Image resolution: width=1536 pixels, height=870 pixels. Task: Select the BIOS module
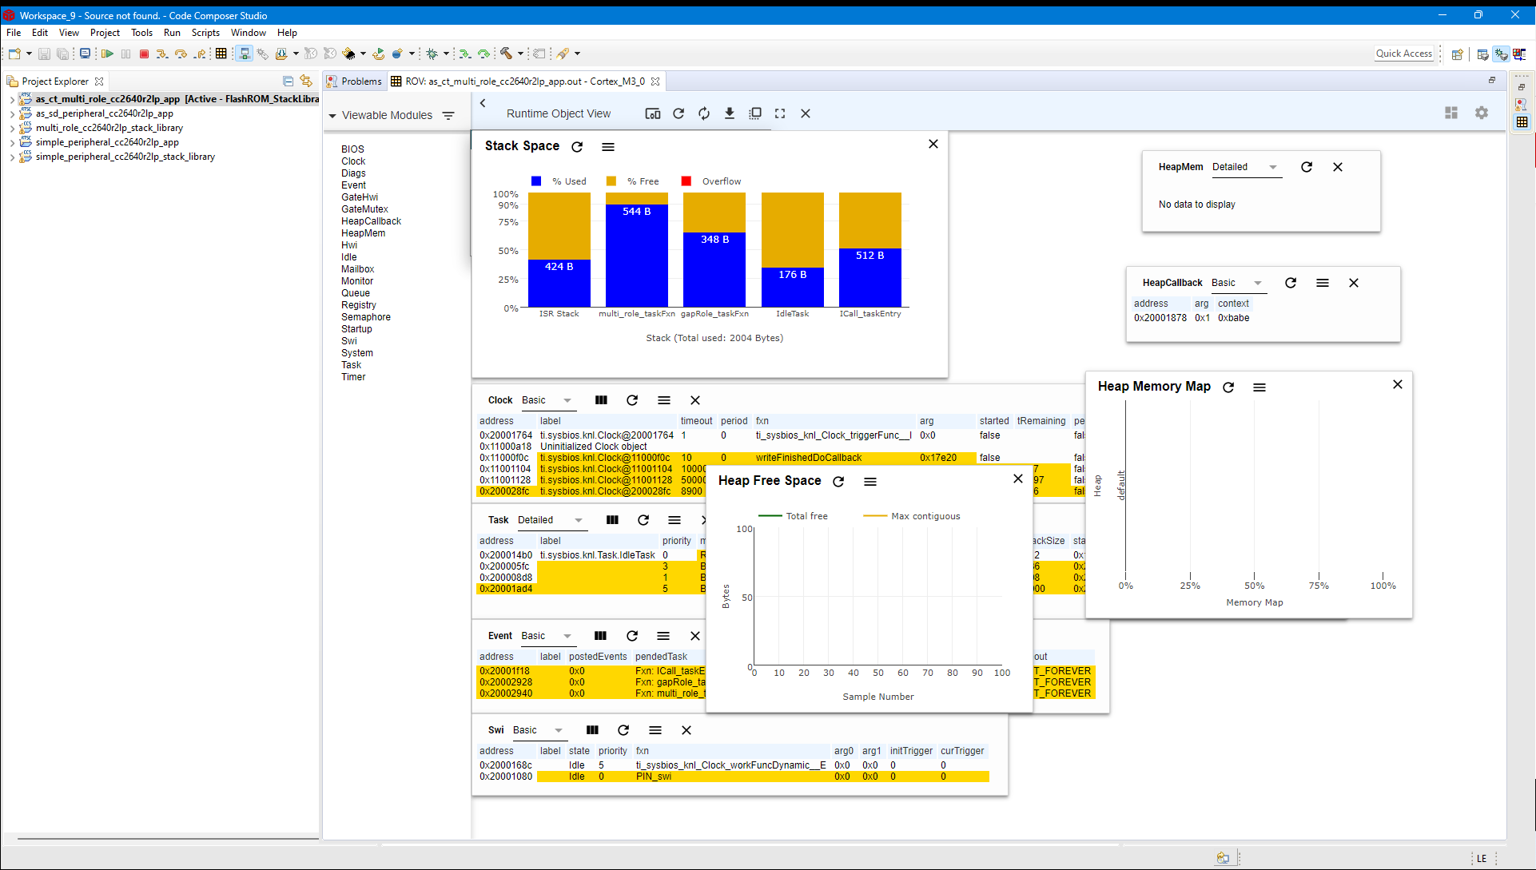(352, 149)
